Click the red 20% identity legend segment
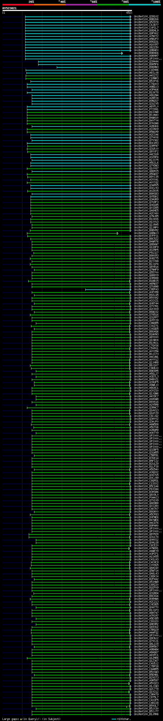 click(18, 5)
